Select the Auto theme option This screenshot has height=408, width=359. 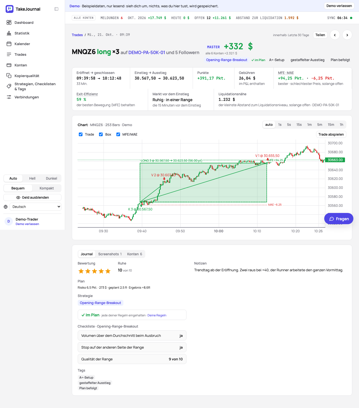[x=13, y=178]
